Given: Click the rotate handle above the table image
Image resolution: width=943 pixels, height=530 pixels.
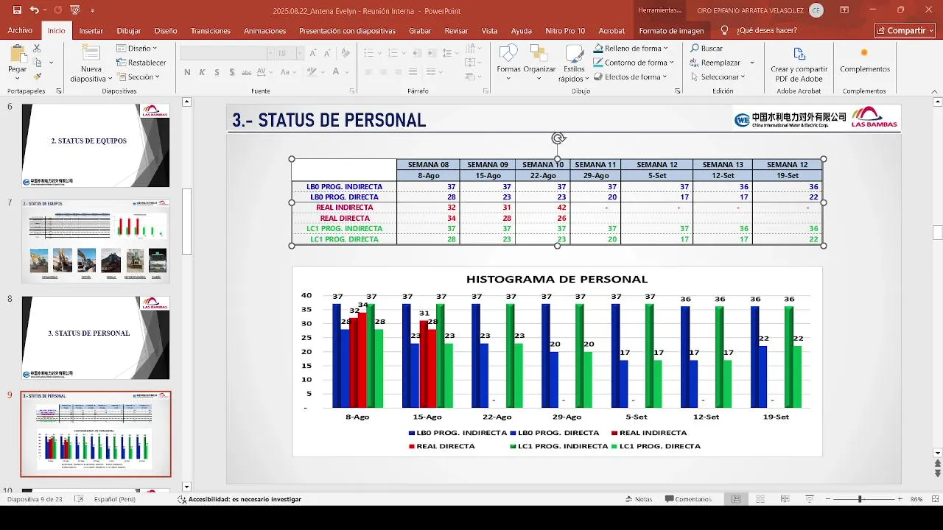Looking at the screenshot, I should click(558, 138).
